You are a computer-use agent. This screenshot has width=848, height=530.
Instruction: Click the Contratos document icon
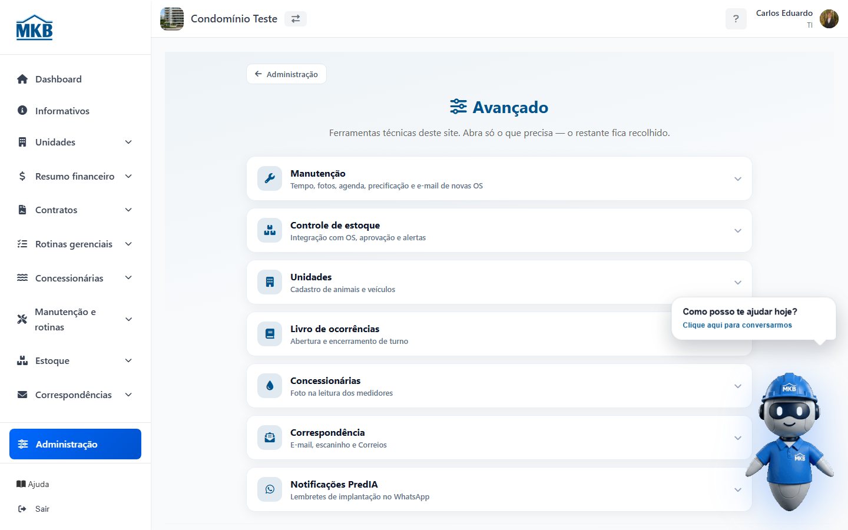22,210
